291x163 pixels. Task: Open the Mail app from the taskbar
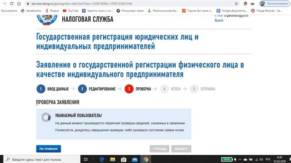coord(135,159)
